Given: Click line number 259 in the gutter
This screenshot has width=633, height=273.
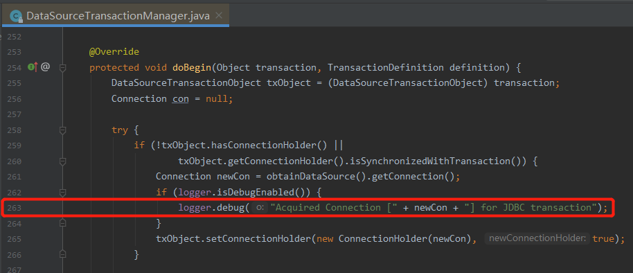Looking at the screenshot, I should [x=14, y=146].
